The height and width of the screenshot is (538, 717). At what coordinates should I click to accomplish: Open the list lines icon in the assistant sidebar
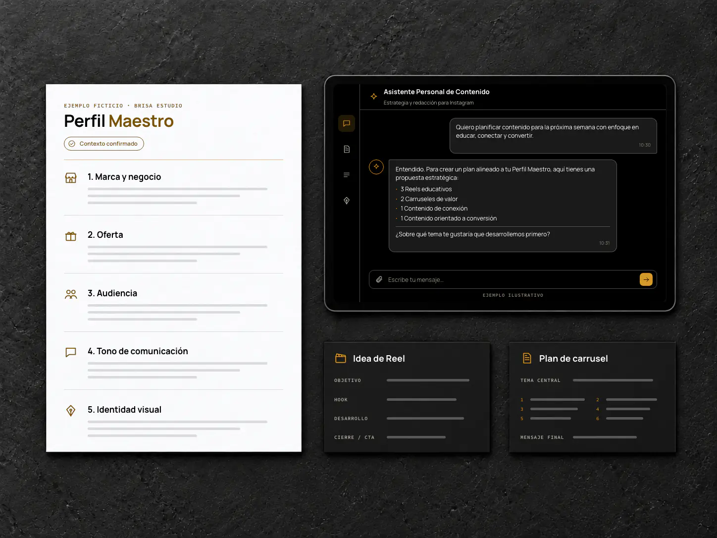point(347,175)
